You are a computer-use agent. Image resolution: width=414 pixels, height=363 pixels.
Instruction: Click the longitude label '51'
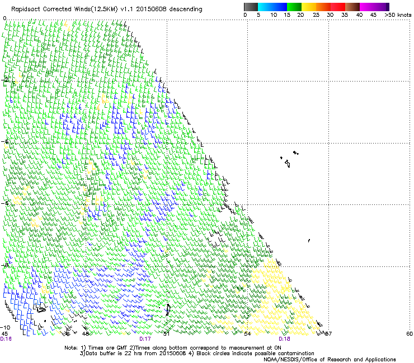(x=166, y=334)
